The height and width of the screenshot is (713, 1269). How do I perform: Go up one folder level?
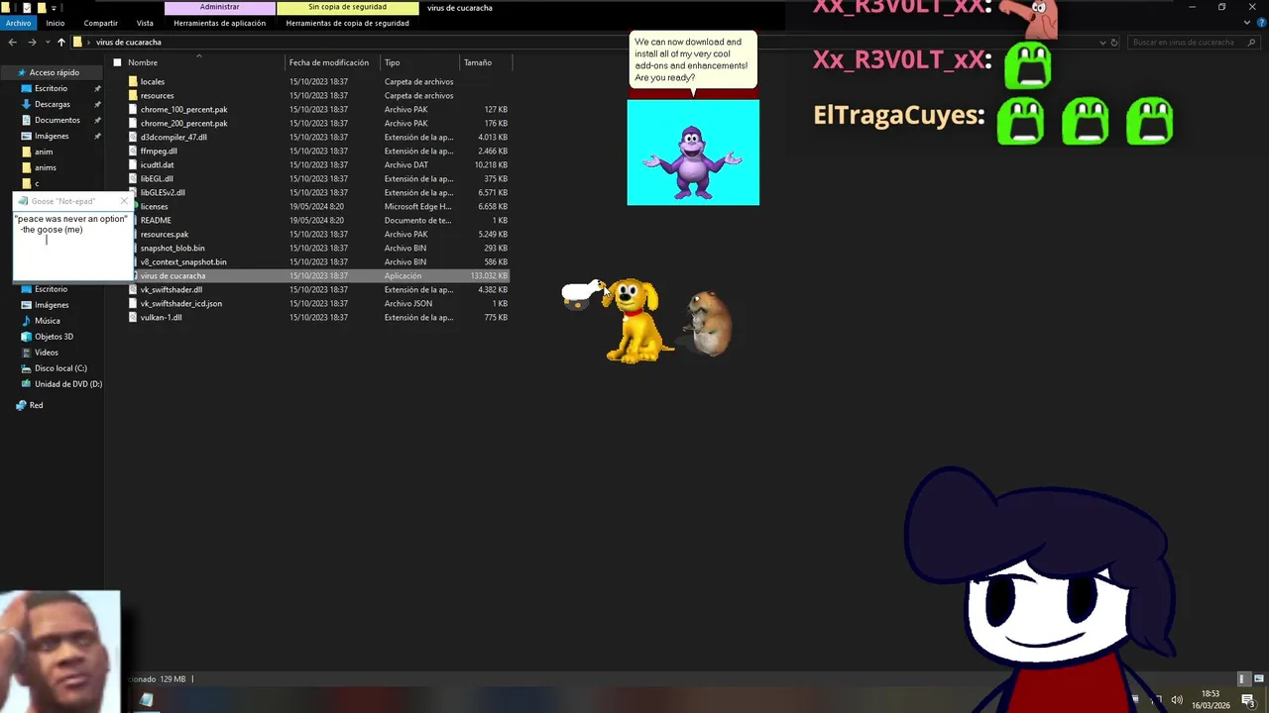(60, 43)
